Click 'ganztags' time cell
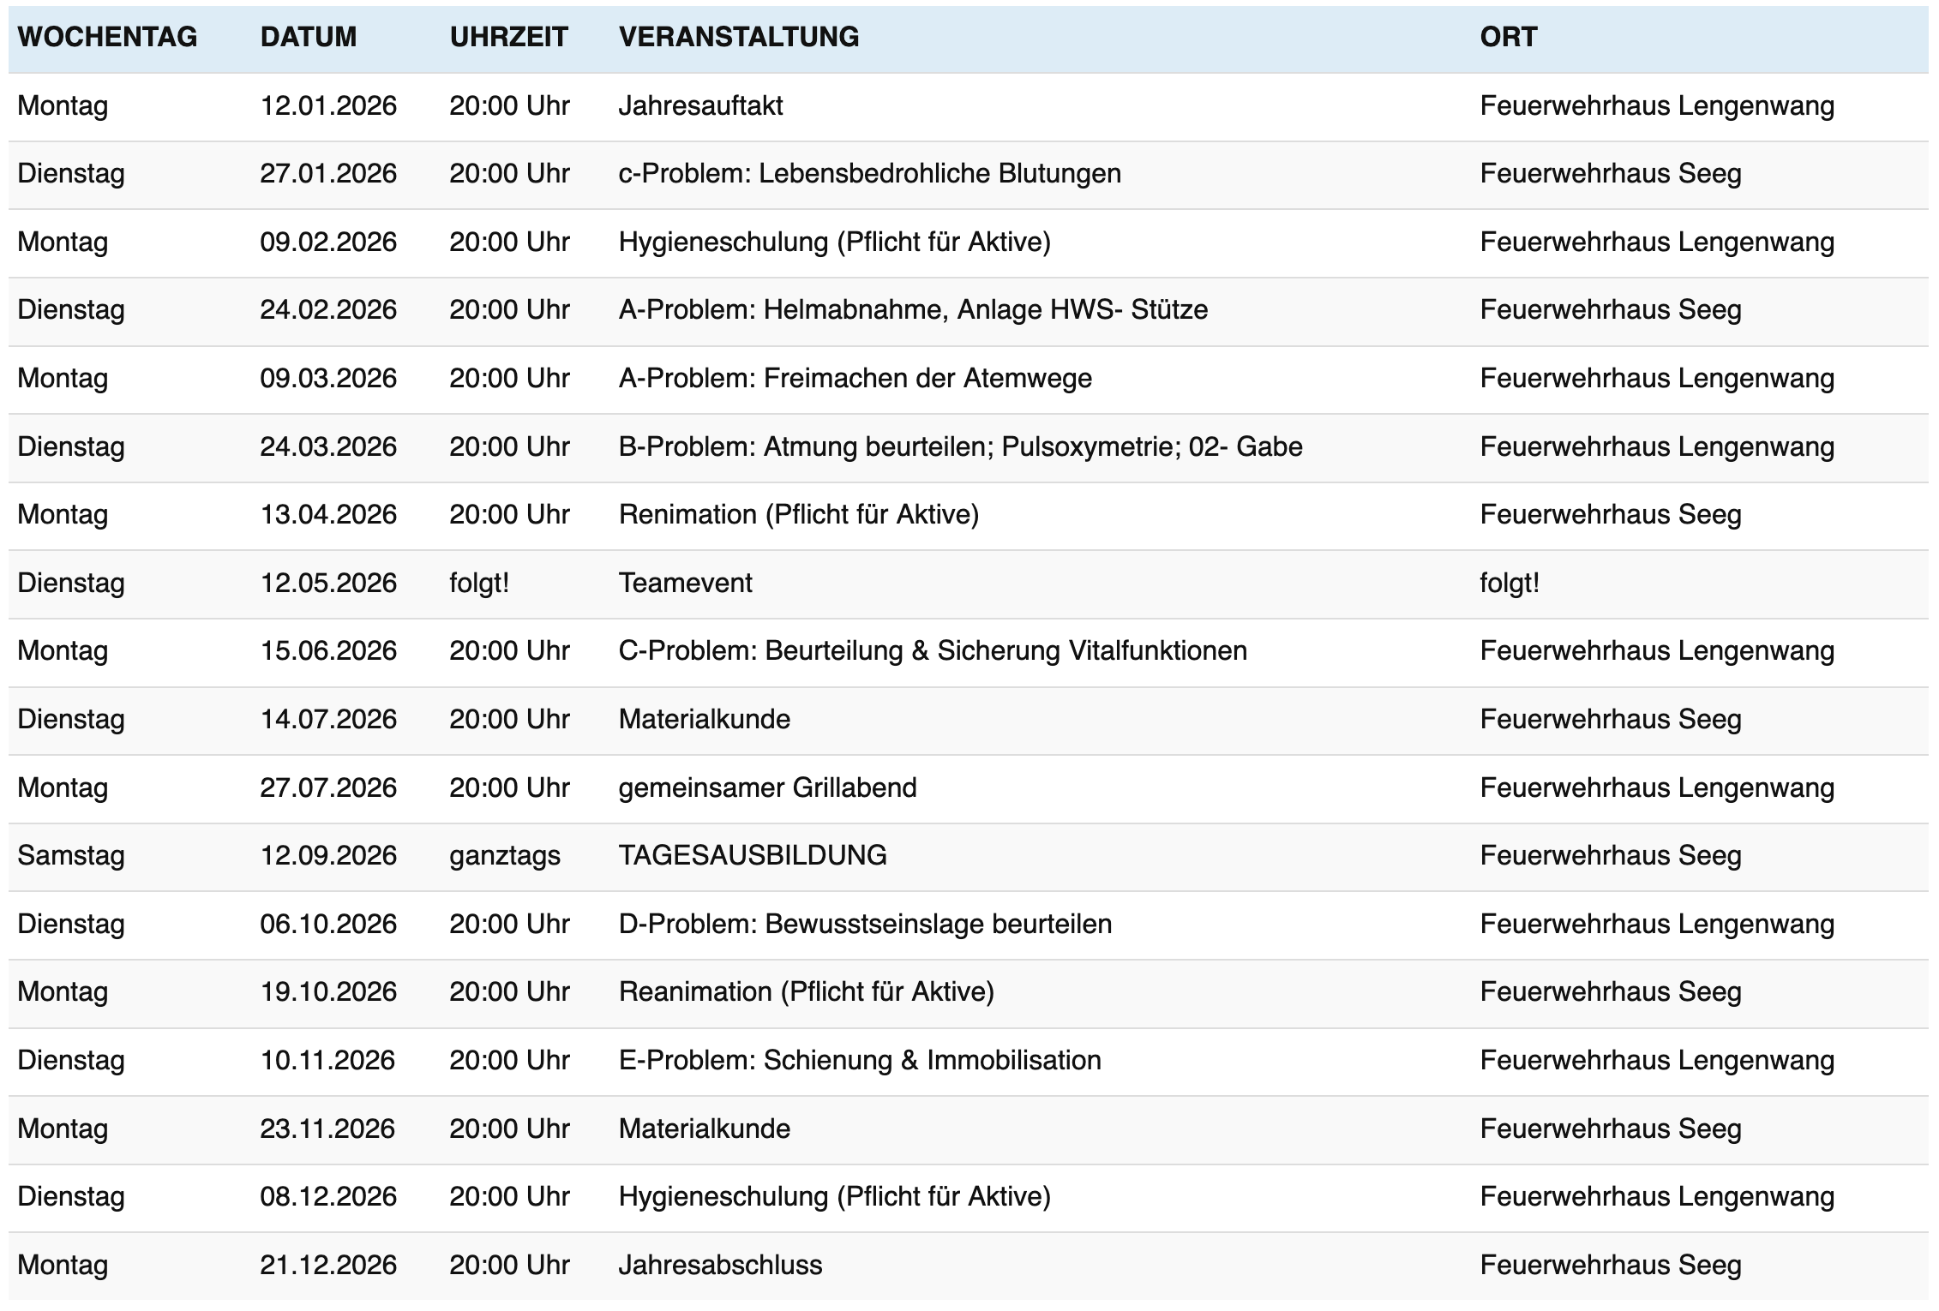Screen dimensions: 1939x1311 point(504,856)
